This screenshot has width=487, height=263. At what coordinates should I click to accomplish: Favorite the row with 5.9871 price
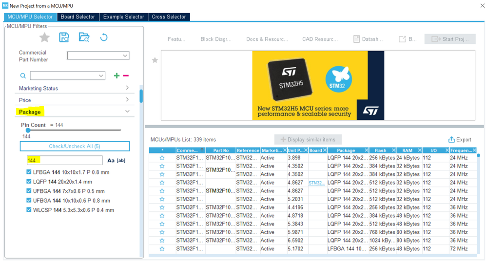coord(162,232)
